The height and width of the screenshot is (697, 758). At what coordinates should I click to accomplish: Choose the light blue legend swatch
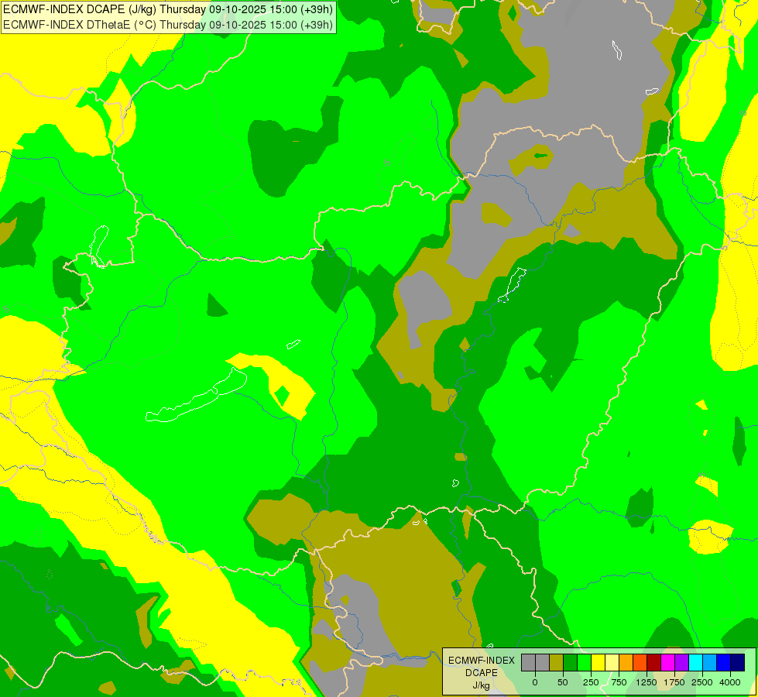pyautogui.click(x=710, y=663)
